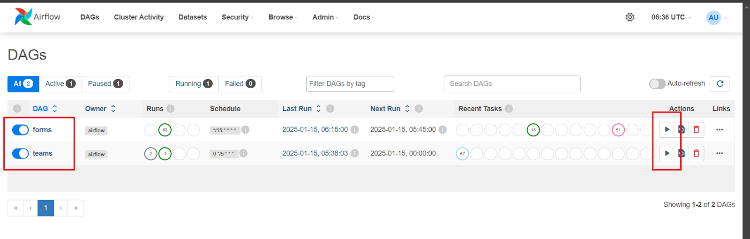Delete the teams DAG using the trash icon
Screen dimensions: 750x239
697,153
